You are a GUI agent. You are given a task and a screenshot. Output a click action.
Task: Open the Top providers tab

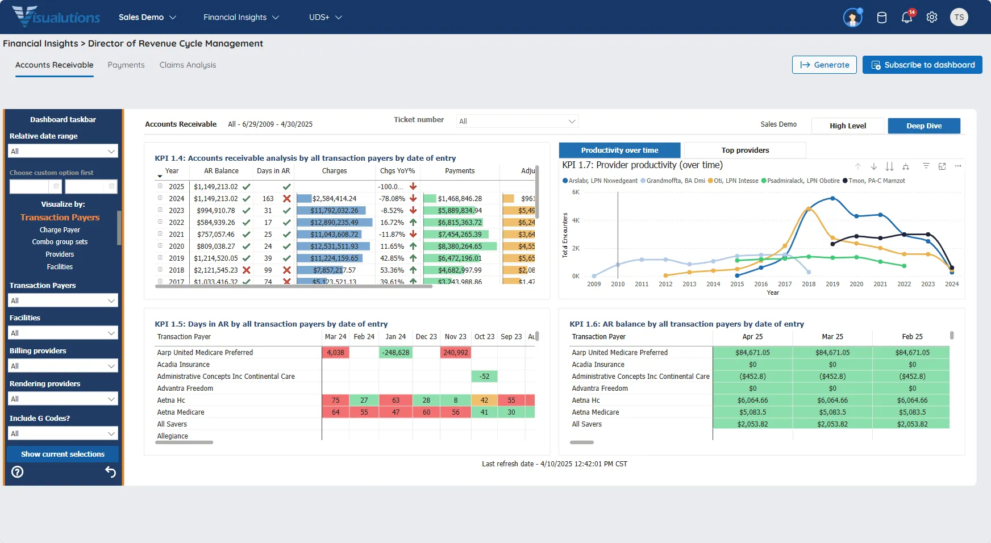click(745, 150)
